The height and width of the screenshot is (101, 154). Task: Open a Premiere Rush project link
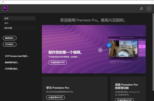pos(17,56)
